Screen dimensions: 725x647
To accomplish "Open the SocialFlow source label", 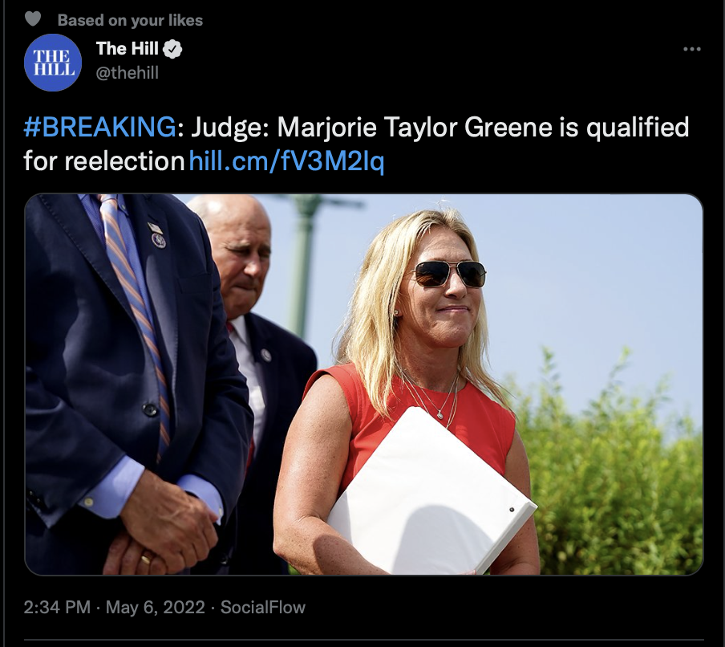I will tap(262, 607).
